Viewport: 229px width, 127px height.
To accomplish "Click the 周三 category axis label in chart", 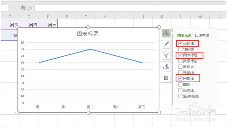I will 90,107.
